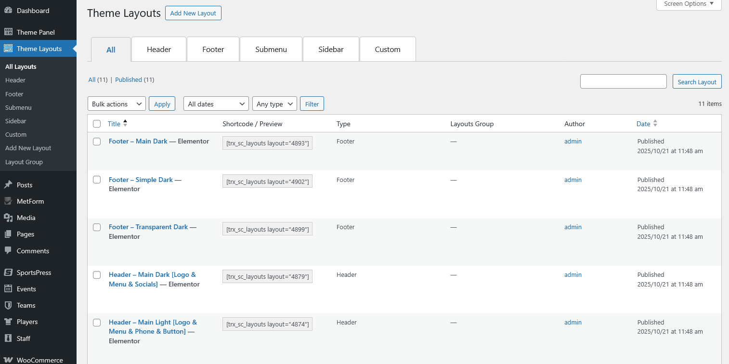Screen dimensions: 729x364
Task: Click the Media library icon
Action: (x=8, y=218)
